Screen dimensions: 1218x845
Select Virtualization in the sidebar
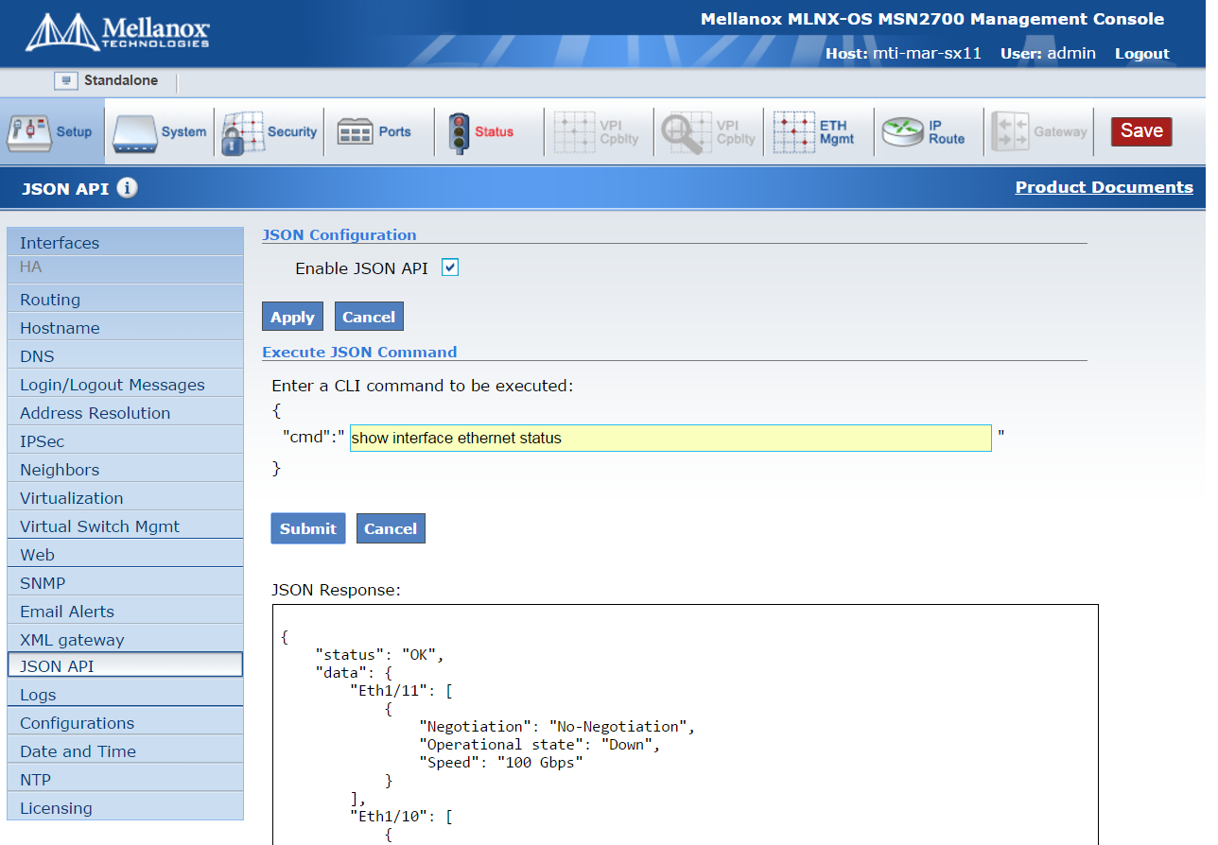(x=125, y=498)
